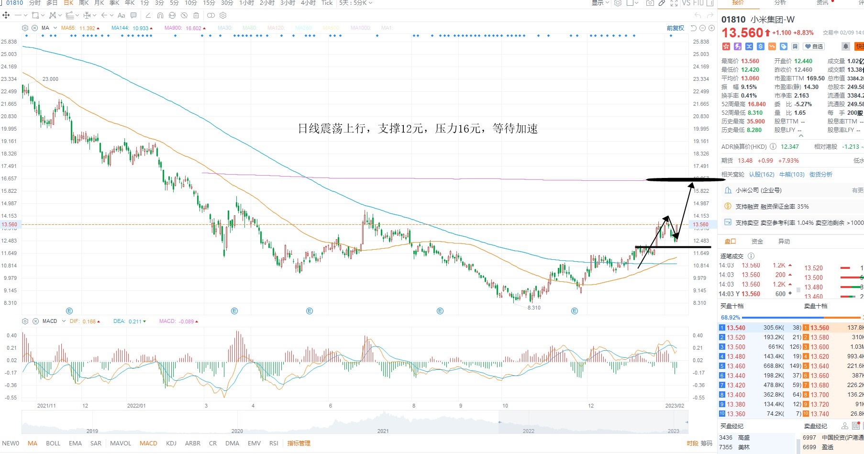Open the 资金 tab in order panel

pyautogui.click(x=757, y=242)
